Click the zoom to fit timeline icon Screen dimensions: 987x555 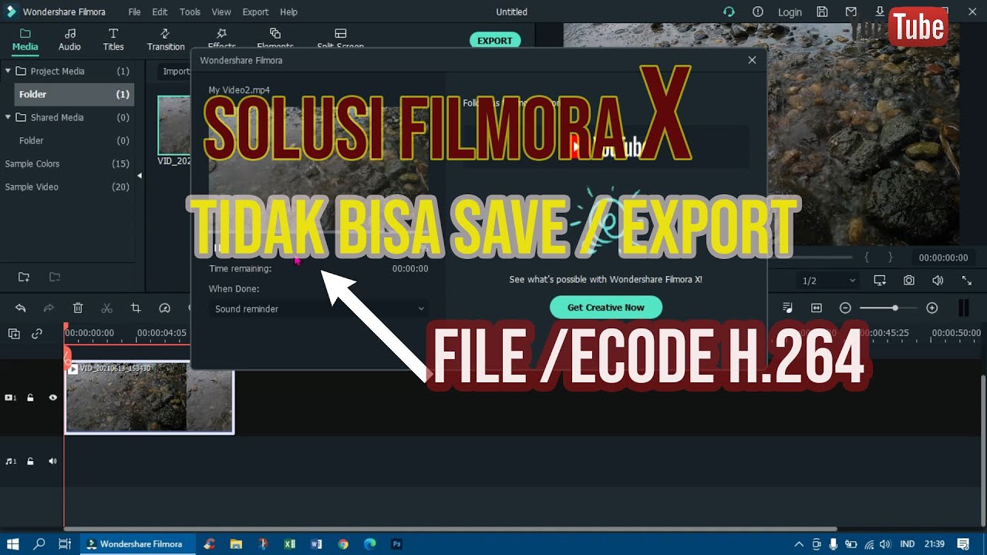(817, 308)
